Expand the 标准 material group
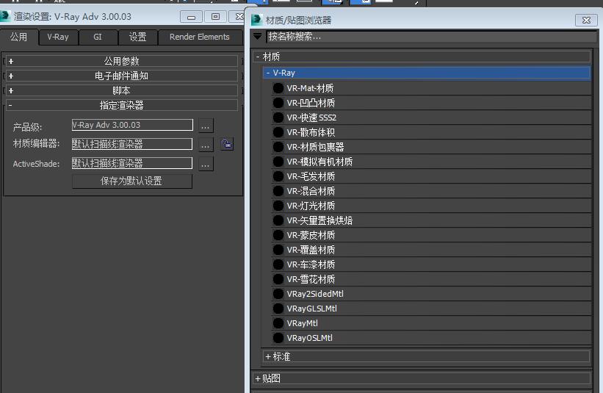603x393 pixels. tap(427, 356)
